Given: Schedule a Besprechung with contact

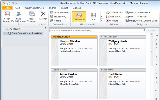Looking at the screenshot, I should click(x=58, y=16).
